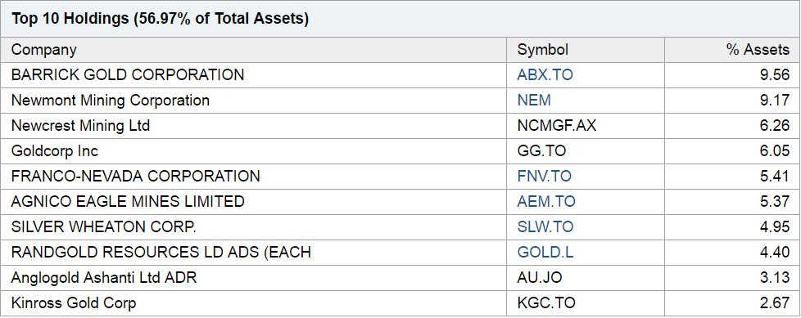The height and width of the screenshot is (318, 801).
Task: Click the 9.56 percent assets value
Action: (775, 75)
